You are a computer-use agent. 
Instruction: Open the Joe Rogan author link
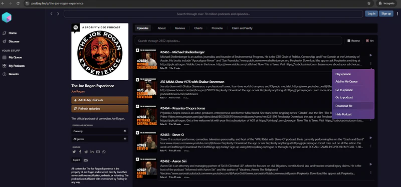pyautogui.click(x=78, y=92)
